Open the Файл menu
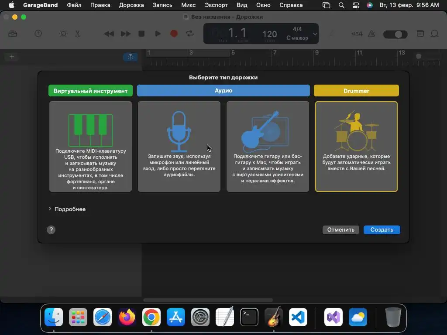 tap(74, 5)
